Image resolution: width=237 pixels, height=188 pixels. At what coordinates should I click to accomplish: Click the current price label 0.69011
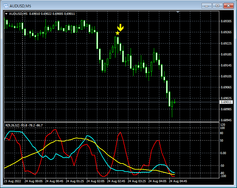pyautogui.click(x=226, y=102)
